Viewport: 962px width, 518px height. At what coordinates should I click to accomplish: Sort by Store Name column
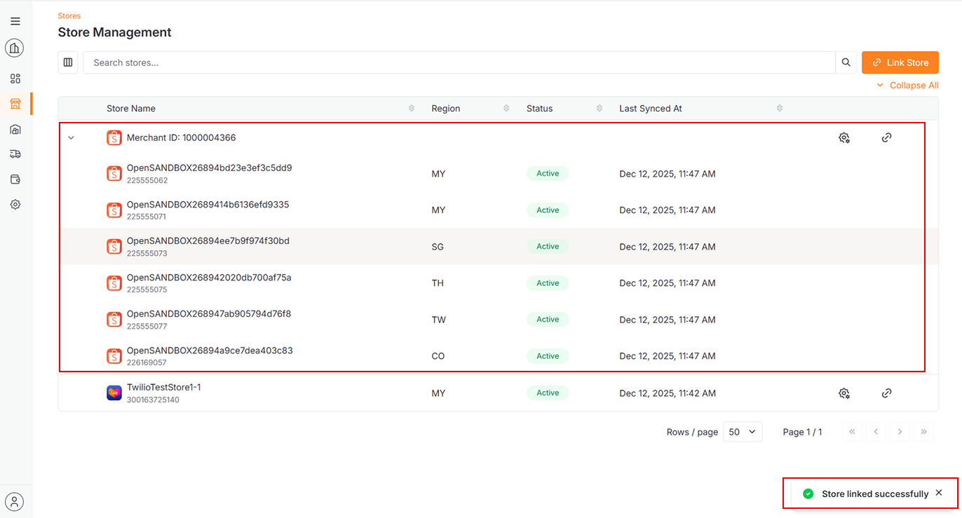(x=412, y=109)
